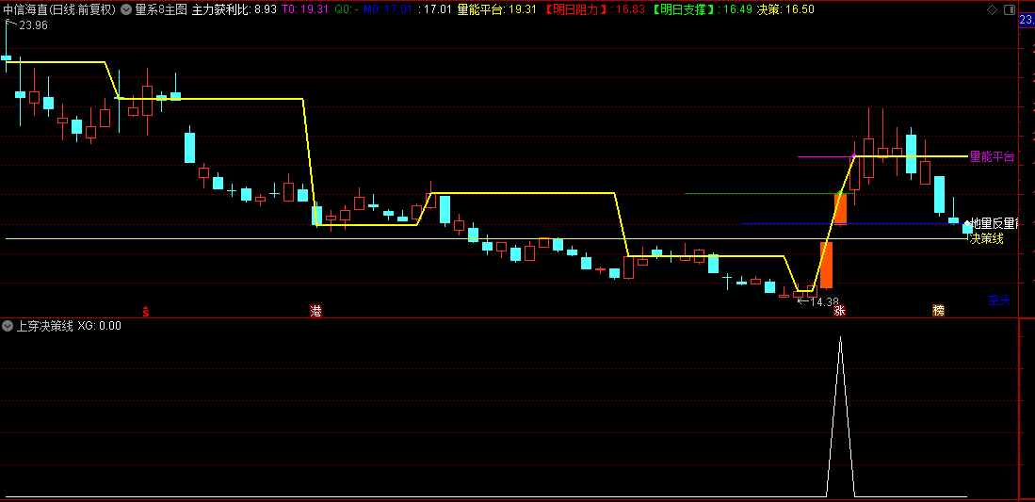Click the 量能平台: 19.31 header value

[495, 9]
